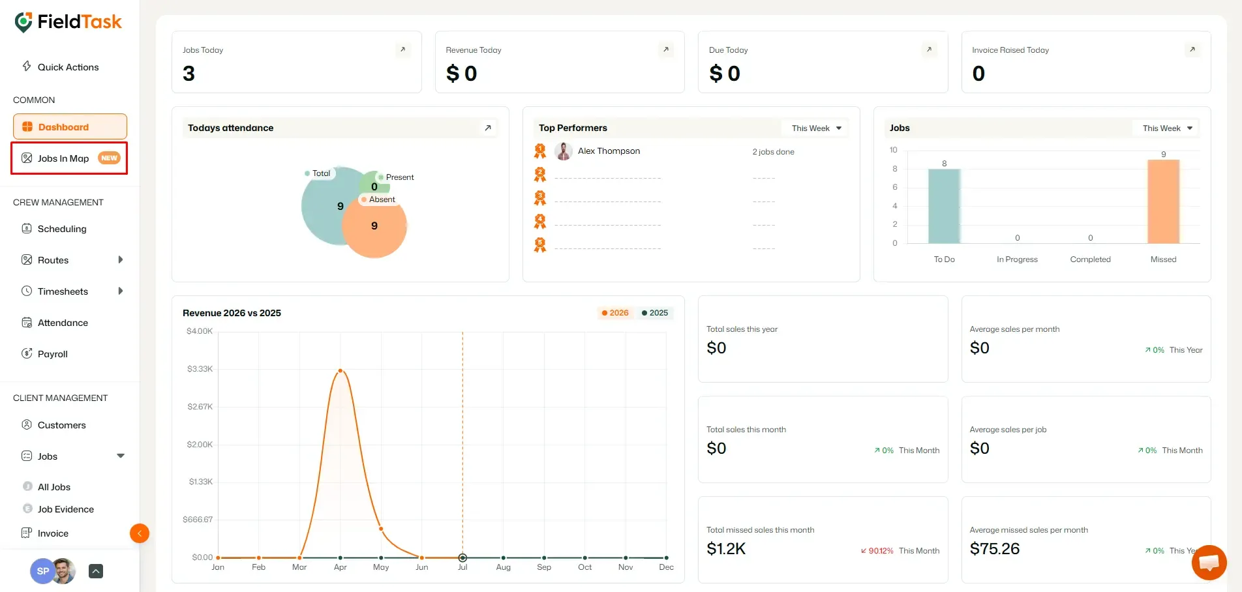Open the Scheduling page
Image resolution: width=1242 pixels, height=592 pixels.
[62, 229]
